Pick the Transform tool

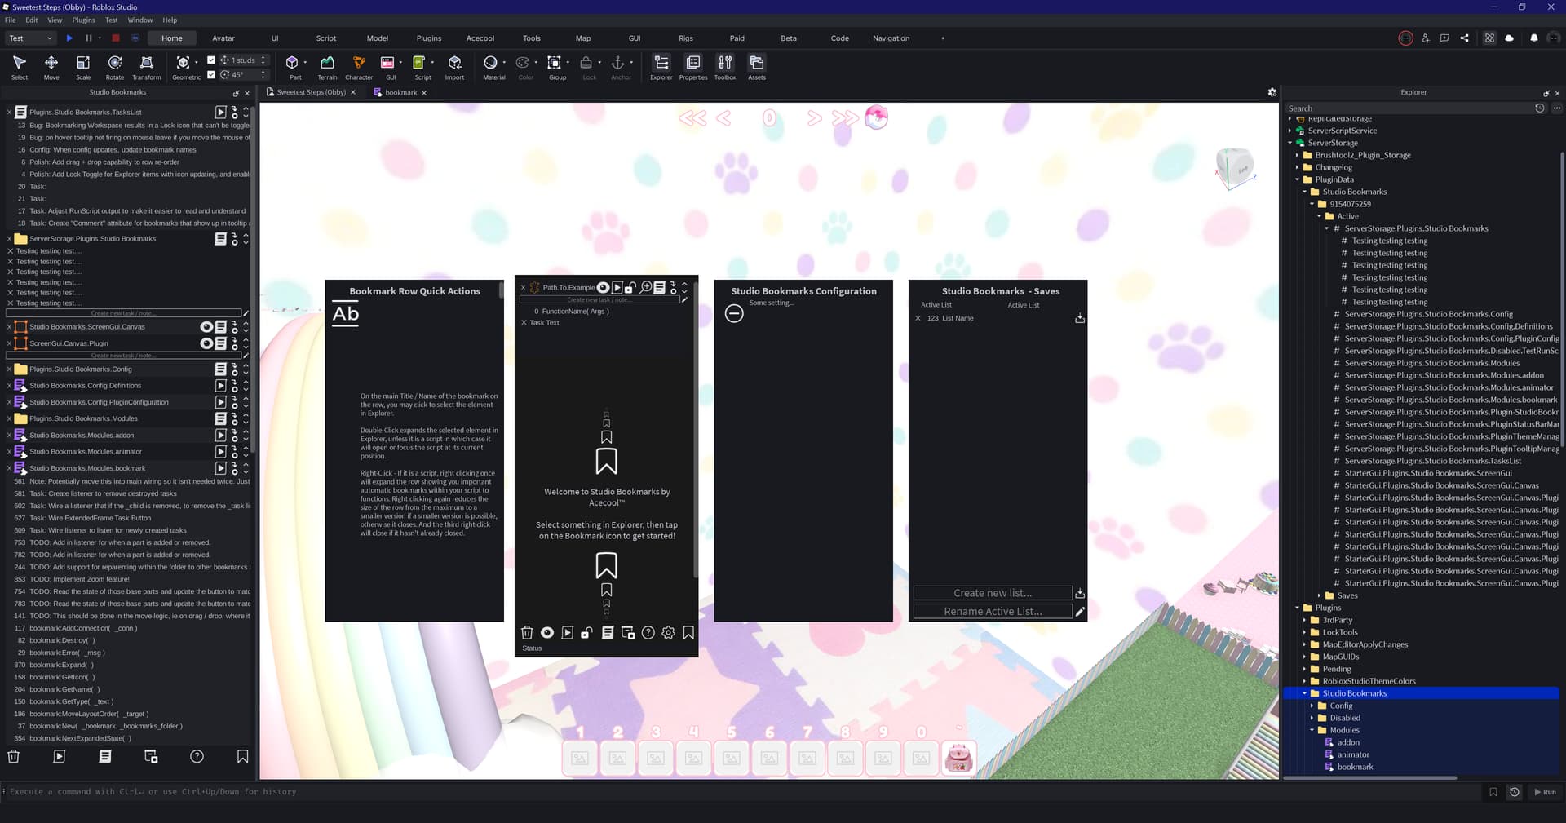[x=147, y=67]
